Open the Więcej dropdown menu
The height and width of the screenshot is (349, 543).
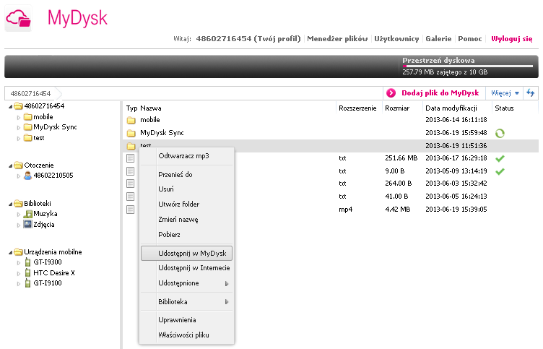point(505,93)
